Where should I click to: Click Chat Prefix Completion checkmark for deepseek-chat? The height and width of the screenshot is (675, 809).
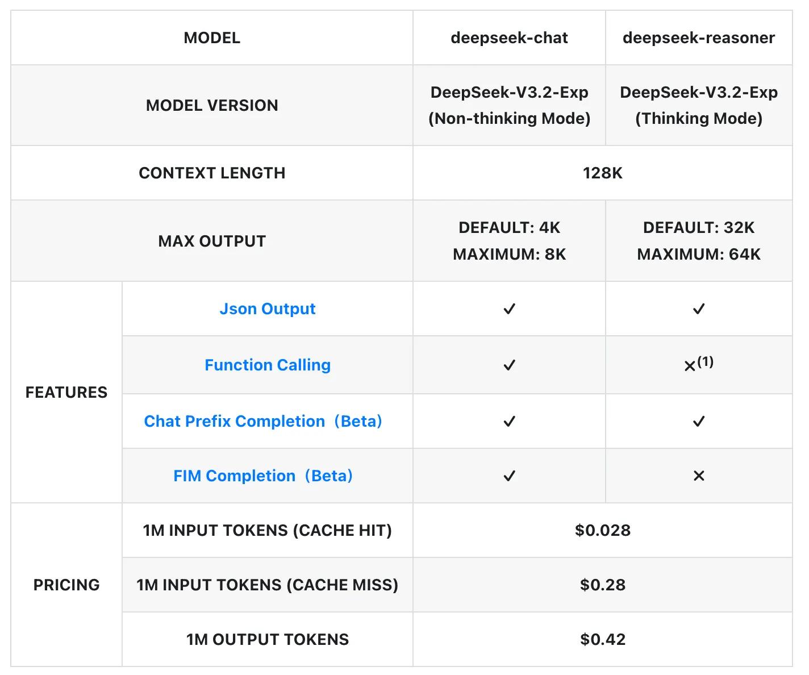pyautogui.click(x=509, y=421)
